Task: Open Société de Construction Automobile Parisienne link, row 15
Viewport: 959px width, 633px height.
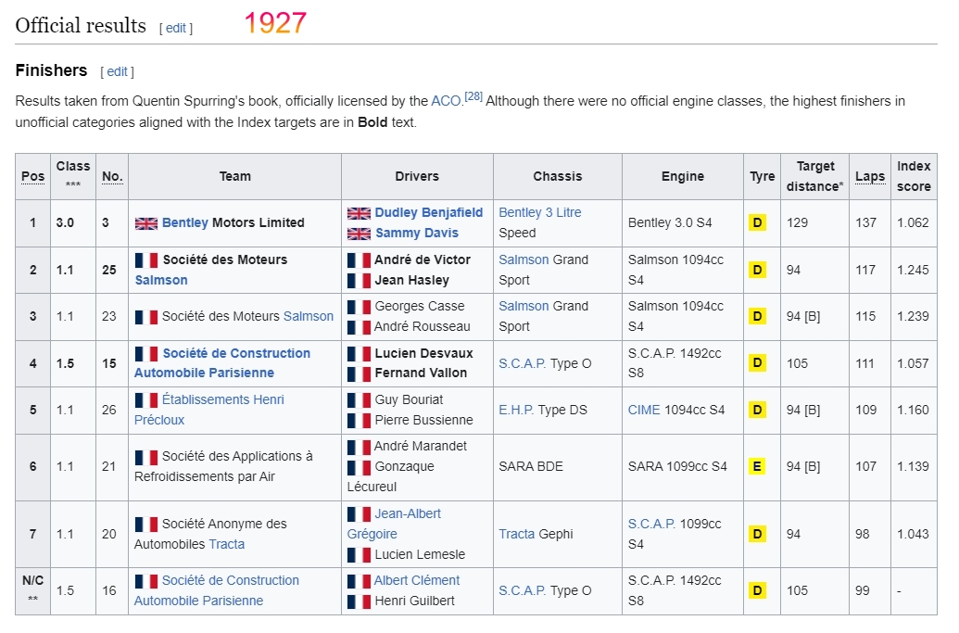Action: coord(222,363)
